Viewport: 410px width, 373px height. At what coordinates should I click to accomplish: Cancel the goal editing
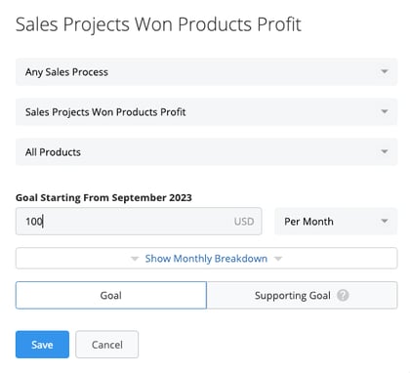tap(107, 345)
